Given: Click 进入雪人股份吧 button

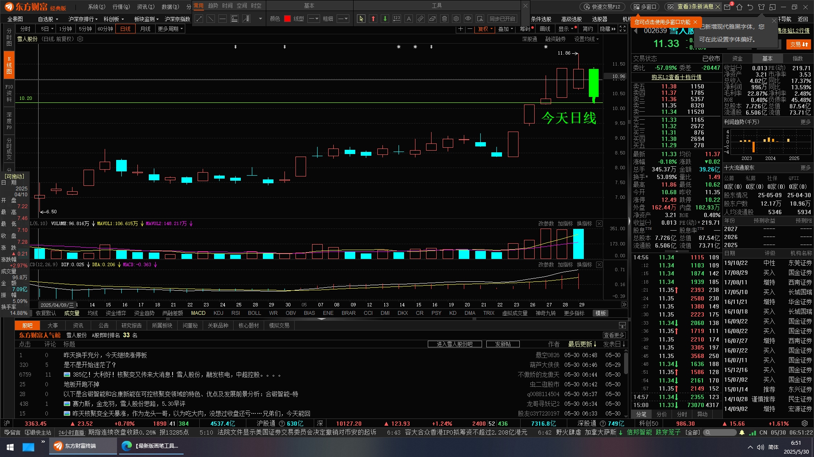Looking at the screenshot, I should click(x=454, y=344).
